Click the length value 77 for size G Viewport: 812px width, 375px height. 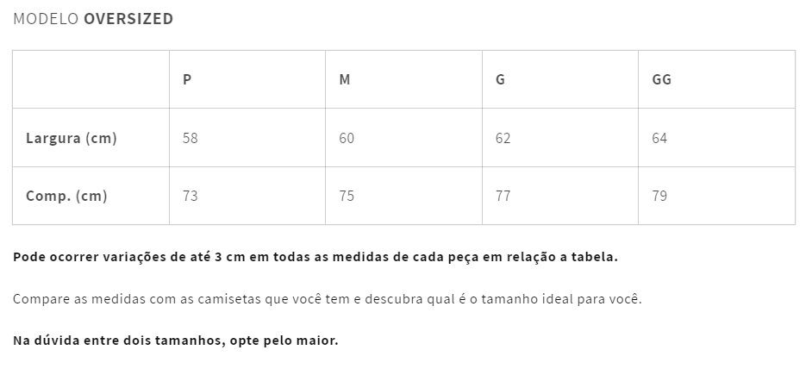point(503,196)
